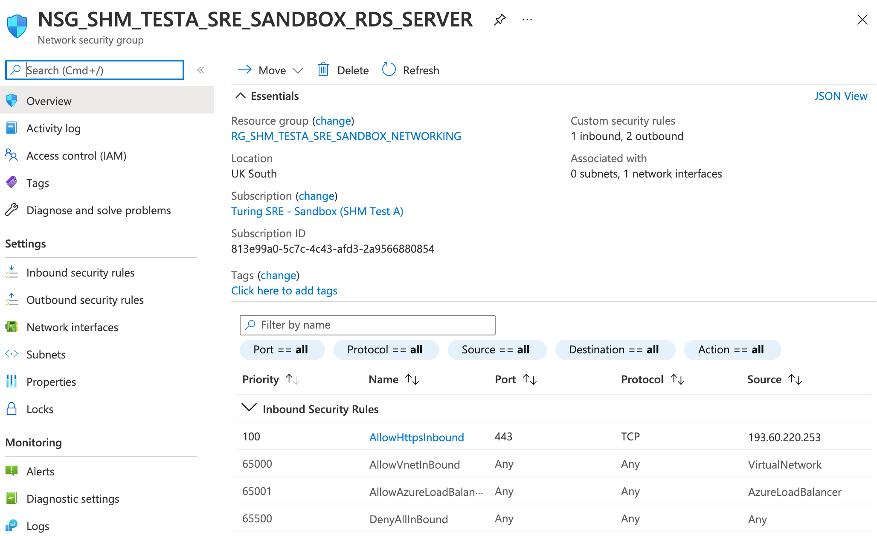This screenshot has height=536, width=877.
Task: Click the Outbound security rules icon
Action: (12, 300)
